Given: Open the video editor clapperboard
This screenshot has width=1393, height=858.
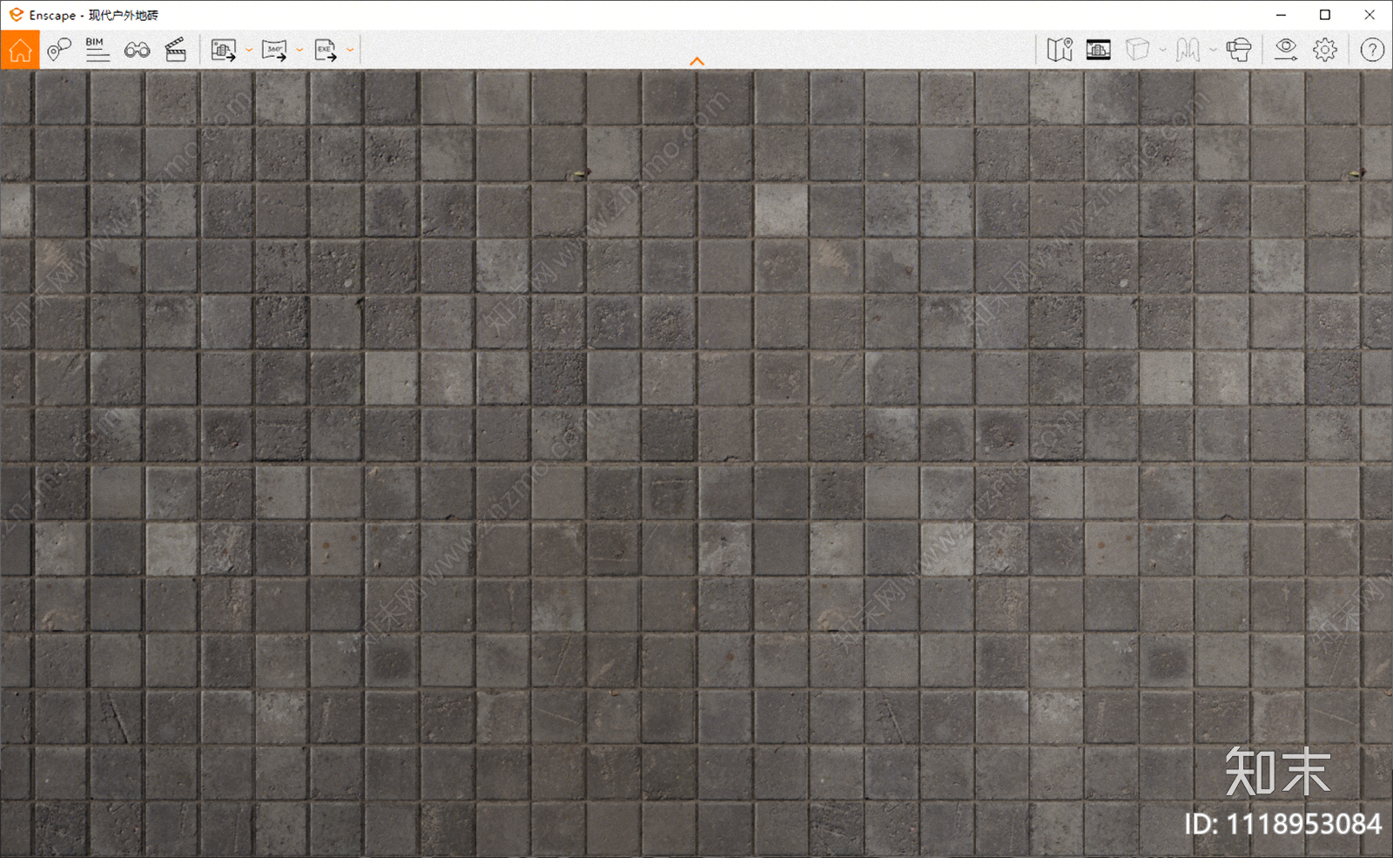Looking at the screenshot, I should (176, 50).
